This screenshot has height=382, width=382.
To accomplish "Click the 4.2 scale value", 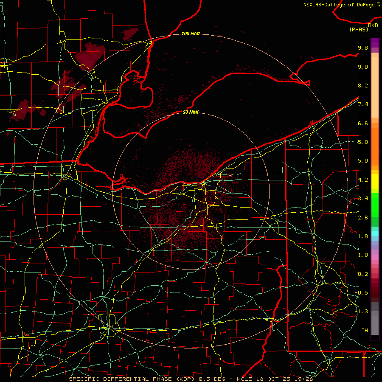I will tap(363, 180).
